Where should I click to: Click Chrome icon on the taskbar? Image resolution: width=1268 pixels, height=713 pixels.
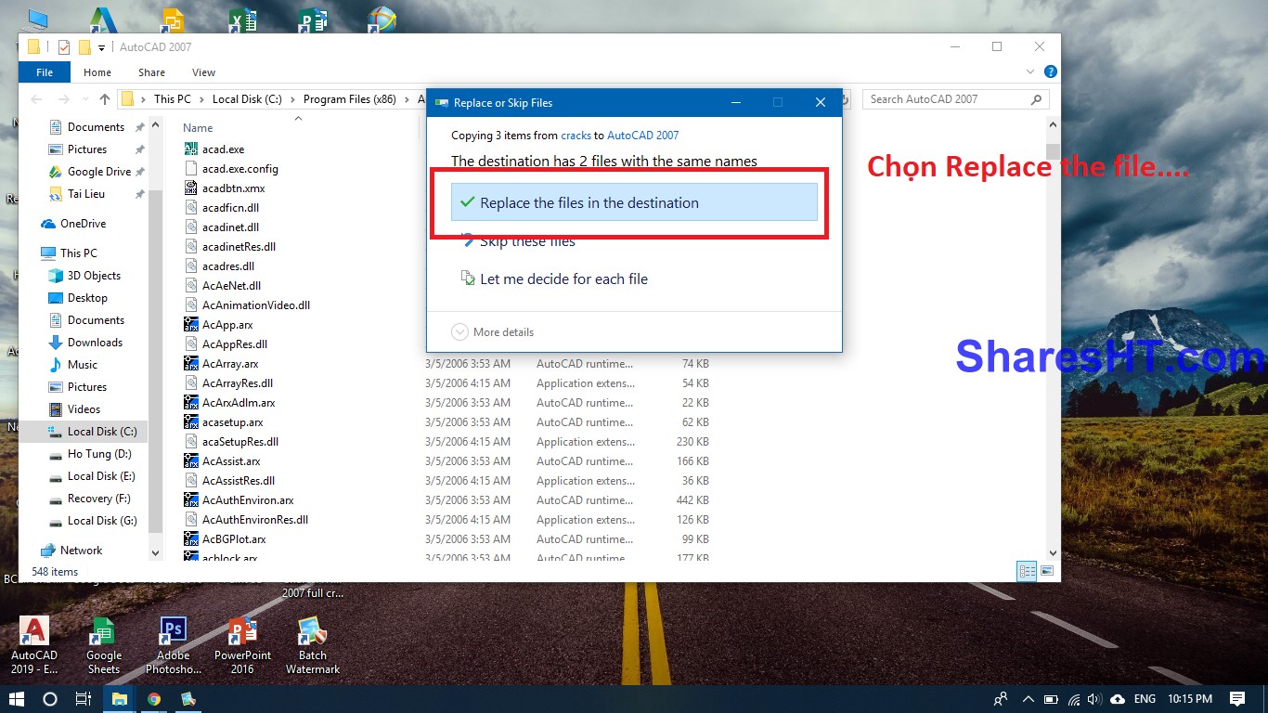154,699
